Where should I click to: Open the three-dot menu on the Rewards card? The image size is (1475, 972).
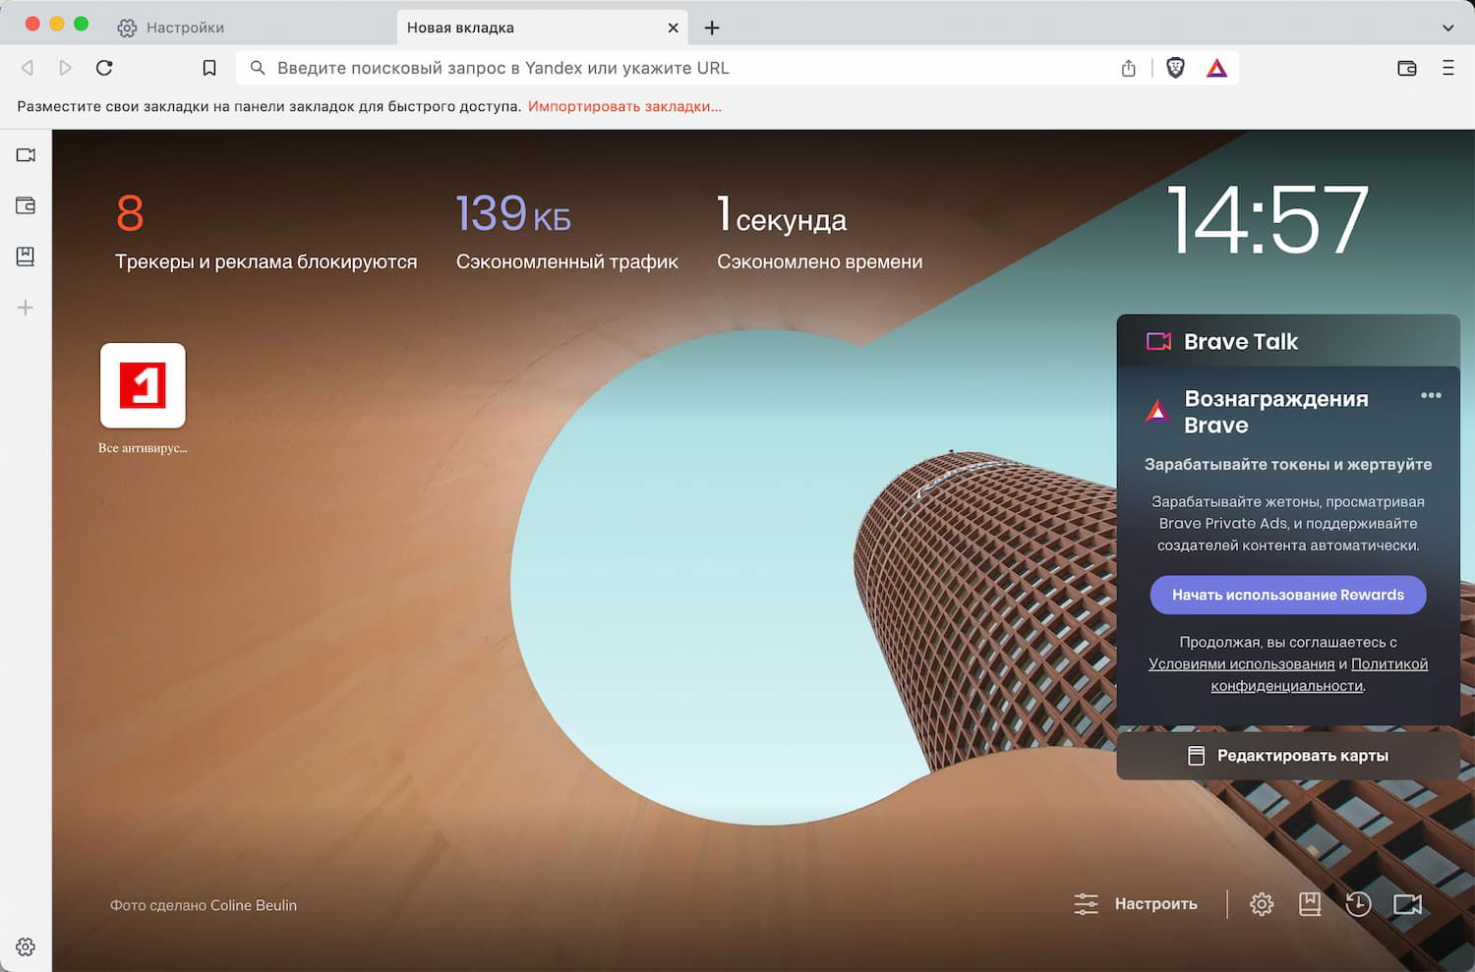[1432, 395]
